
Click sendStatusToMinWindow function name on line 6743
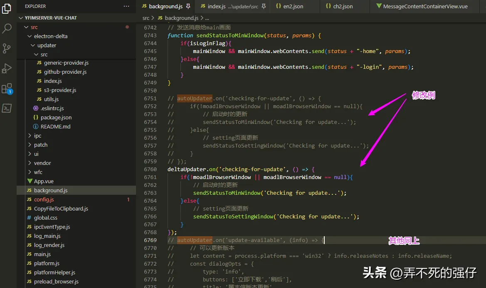(x=229, y=36)
